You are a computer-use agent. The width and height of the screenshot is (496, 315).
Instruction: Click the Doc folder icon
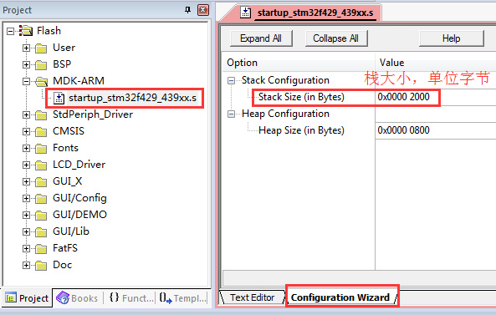(41, 266)
